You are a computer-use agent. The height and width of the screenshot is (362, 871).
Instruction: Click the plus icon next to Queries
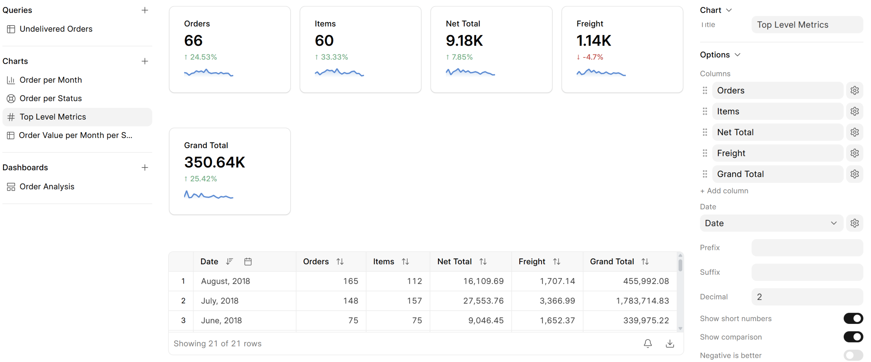(x=145, y=10)
